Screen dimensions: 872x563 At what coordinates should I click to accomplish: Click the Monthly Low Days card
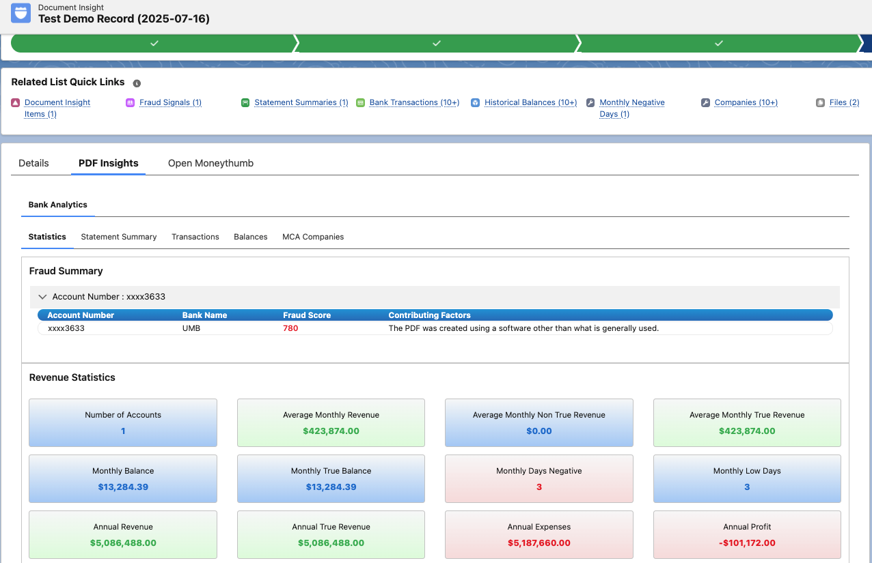747,479
